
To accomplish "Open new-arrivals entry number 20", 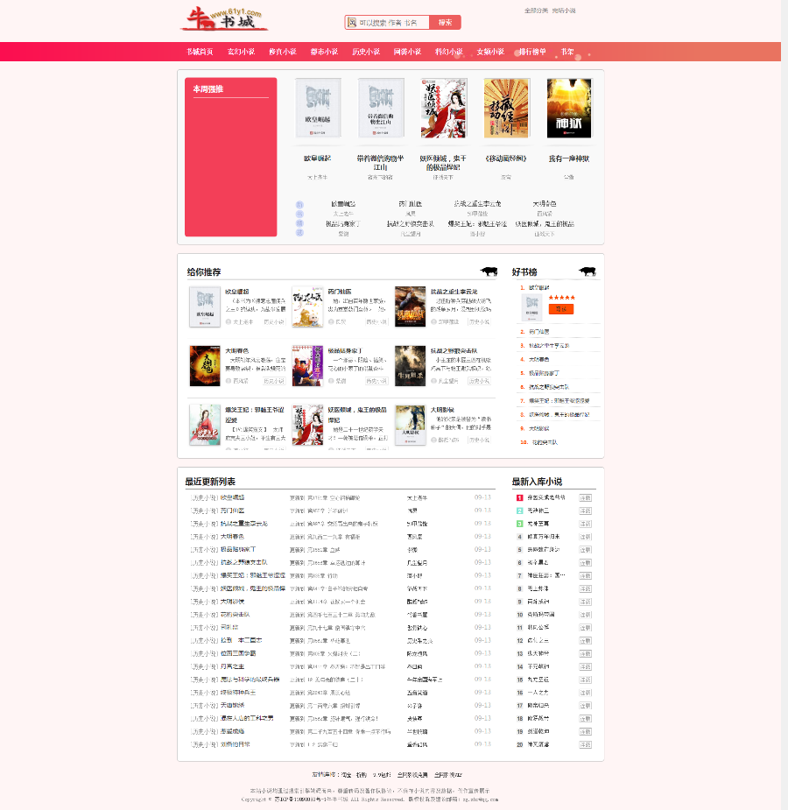I will (x=538, y=744).
